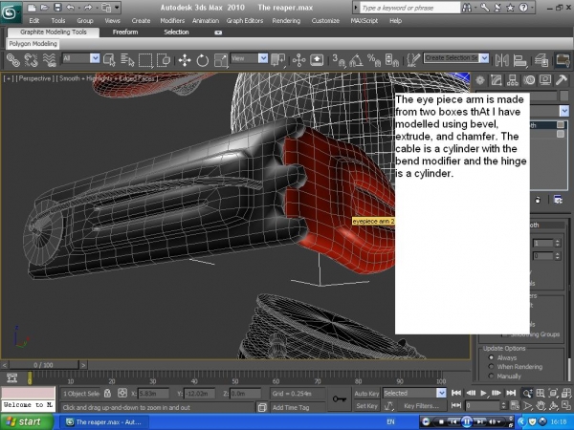The image size is (574, 430).
Task: Click the X coordinate field
Action: [154, 394]
